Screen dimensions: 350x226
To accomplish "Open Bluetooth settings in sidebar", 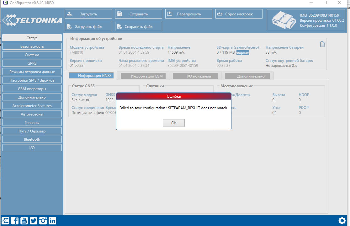I will pyautogui.click(x=32, y=139).
